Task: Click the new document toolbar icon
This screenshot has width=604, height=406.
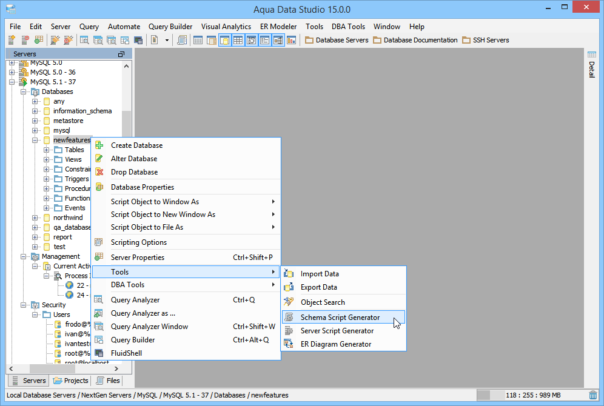Action: 155,39
